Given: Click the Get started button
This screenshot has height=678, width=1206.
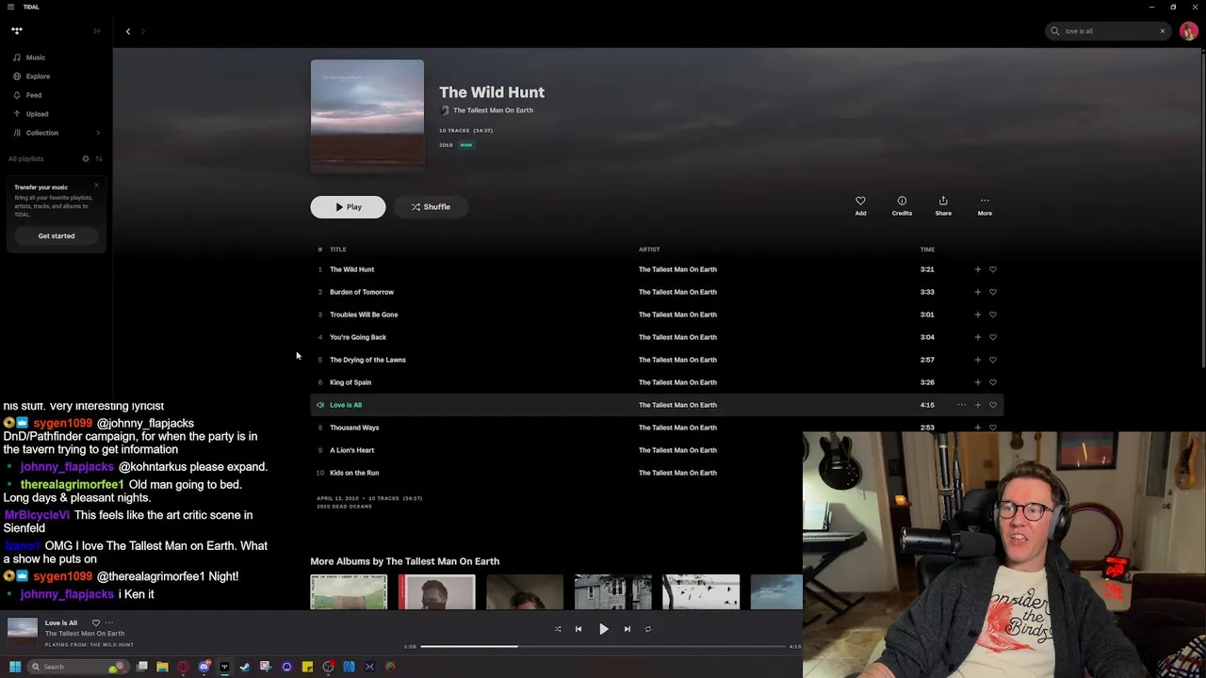Looking at the screenshot, I should coord(57,235).
